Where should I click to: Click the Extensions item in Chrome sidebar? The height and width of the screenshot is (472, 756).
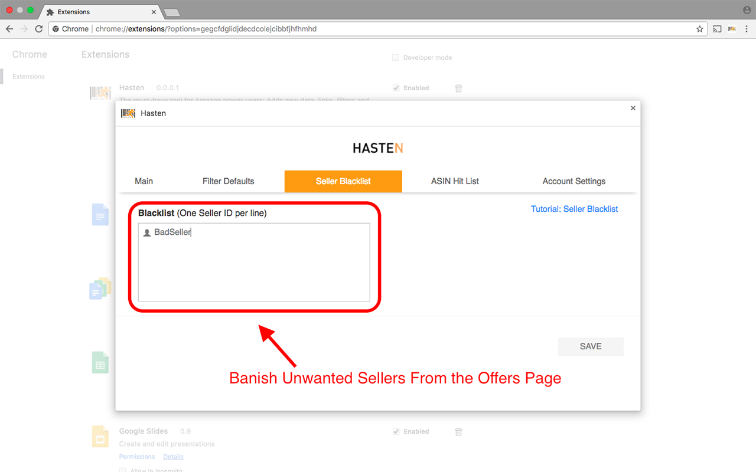28,77
